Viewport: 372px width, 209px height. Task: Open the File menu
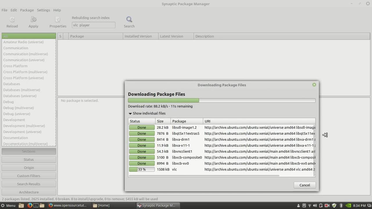(4, 10)
